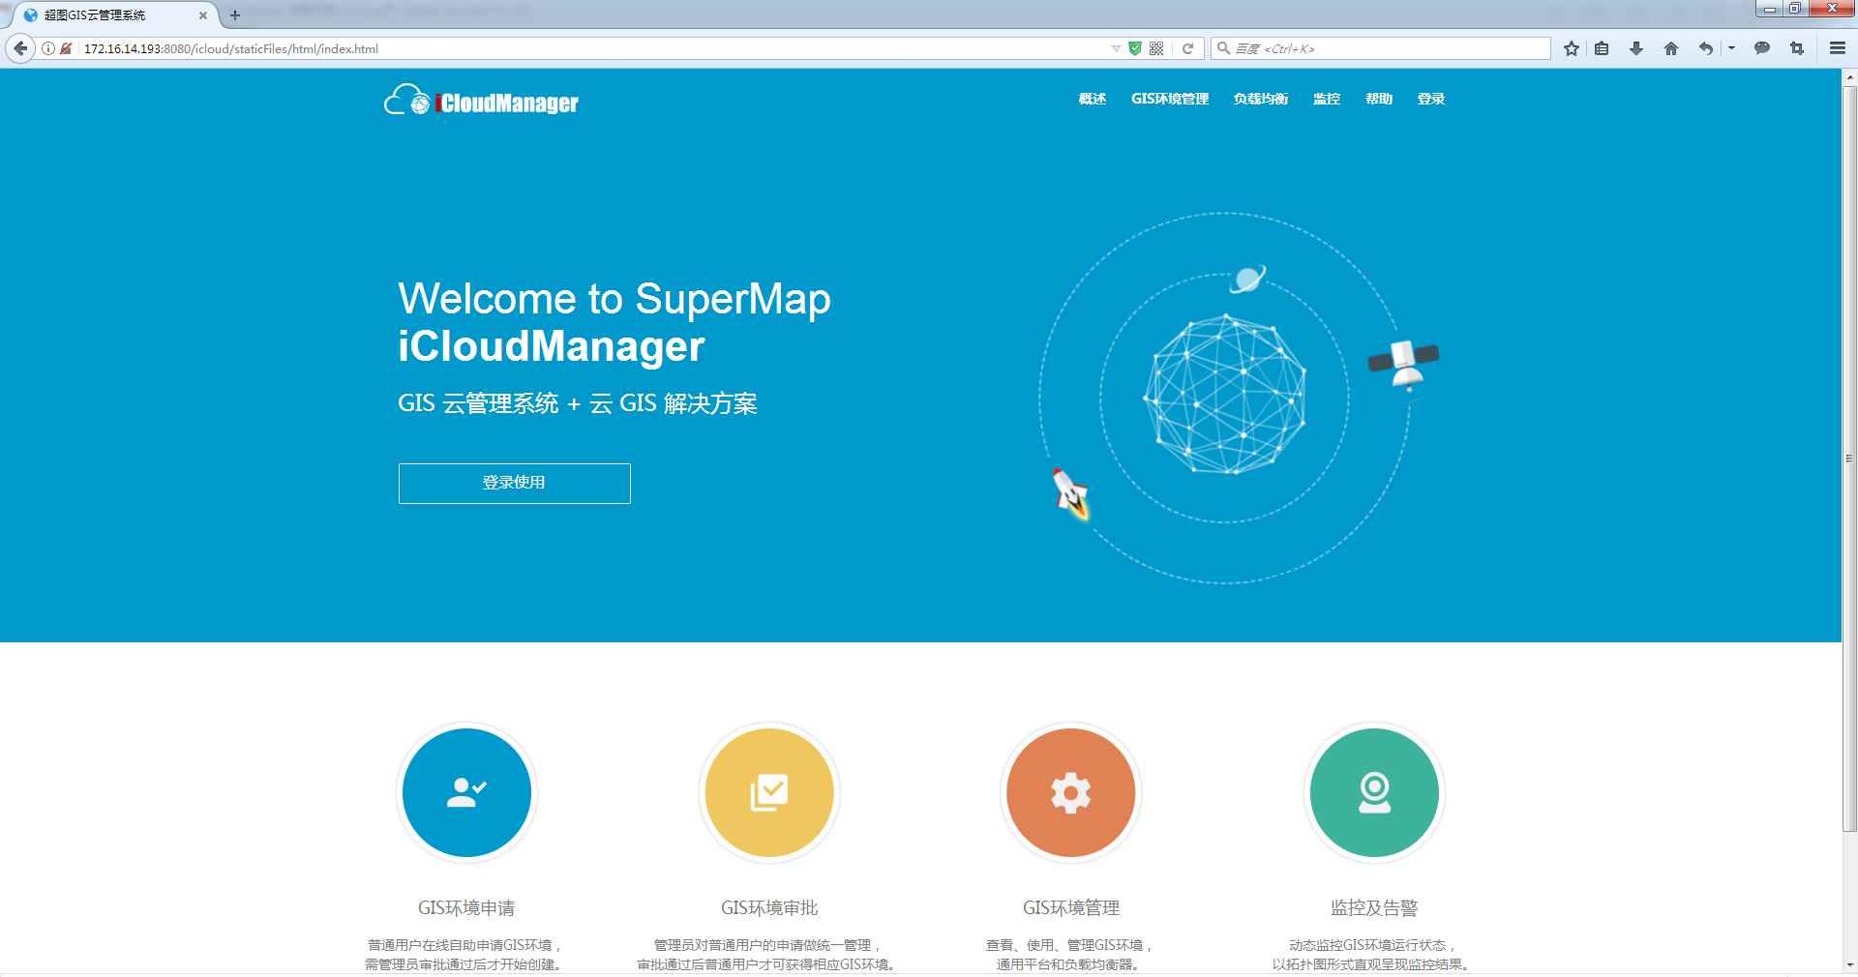Open the chat bubble toolbar icon
The width and height of the screenshot is (1858, 977).
point(1762,48)
